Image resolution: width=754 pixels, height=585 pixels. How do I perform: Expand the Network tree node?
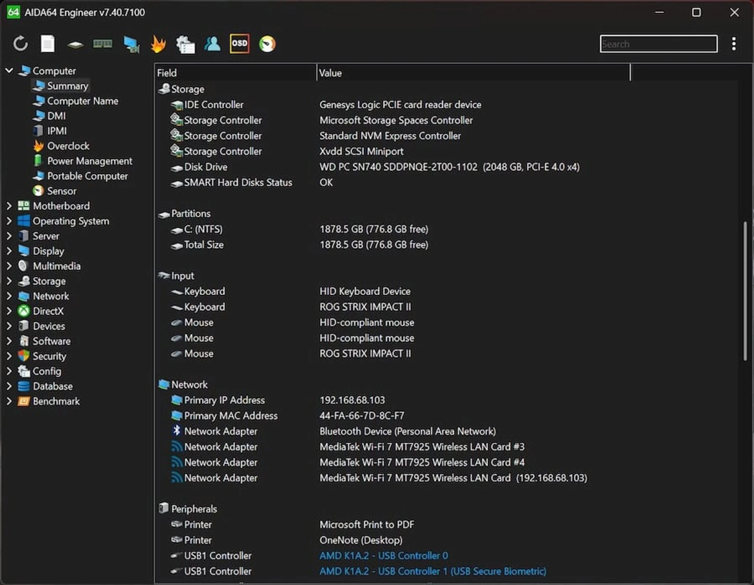tap(9, 296)
